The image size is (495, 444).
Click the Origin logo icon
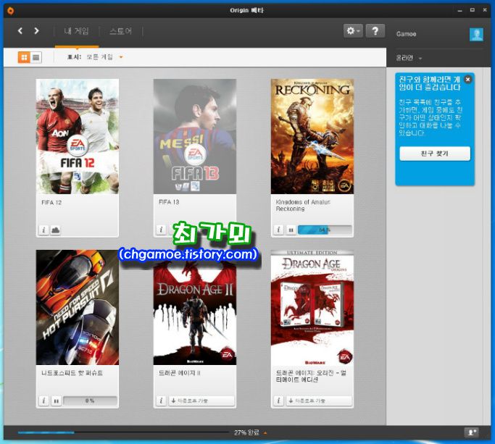pos(10,10)
